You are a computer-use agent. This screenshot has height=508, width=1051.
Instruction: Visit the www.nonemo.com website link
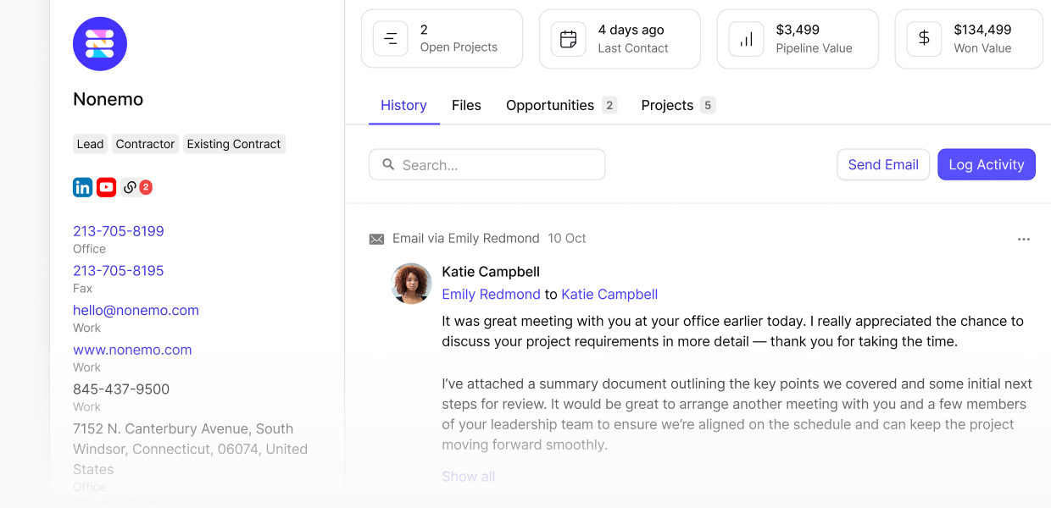click(132, 350)
